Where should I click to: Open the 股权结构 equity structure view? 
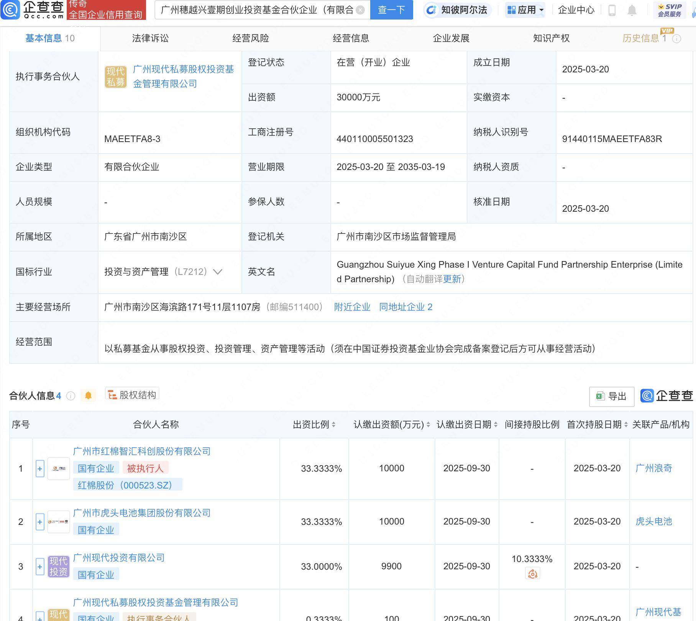tap(132, 394)
